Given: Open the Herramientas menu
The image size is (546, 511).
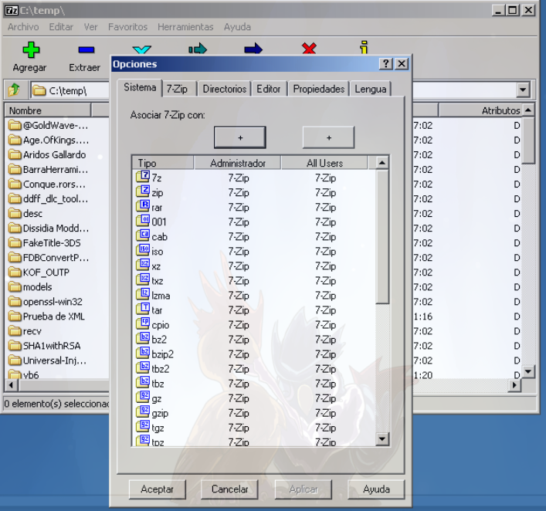Looking at the screenshot, I should (x=185, y=27).
